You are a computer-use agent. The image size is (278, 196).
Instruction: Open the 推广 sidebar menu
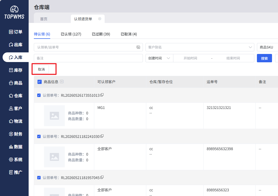tap(16, 172)
